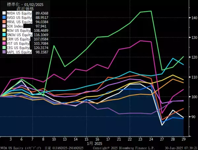Select the NVDA US Equity legend label
The width and height of the screenshot is (198, 150).
pos(18,13)
